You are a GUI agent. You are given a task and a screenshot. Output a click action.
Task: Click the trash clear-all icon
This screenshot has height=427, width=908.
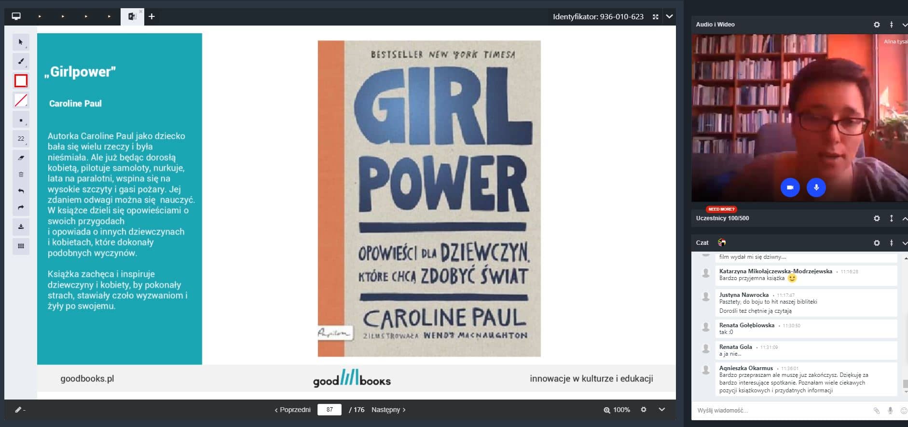point(21,174)
